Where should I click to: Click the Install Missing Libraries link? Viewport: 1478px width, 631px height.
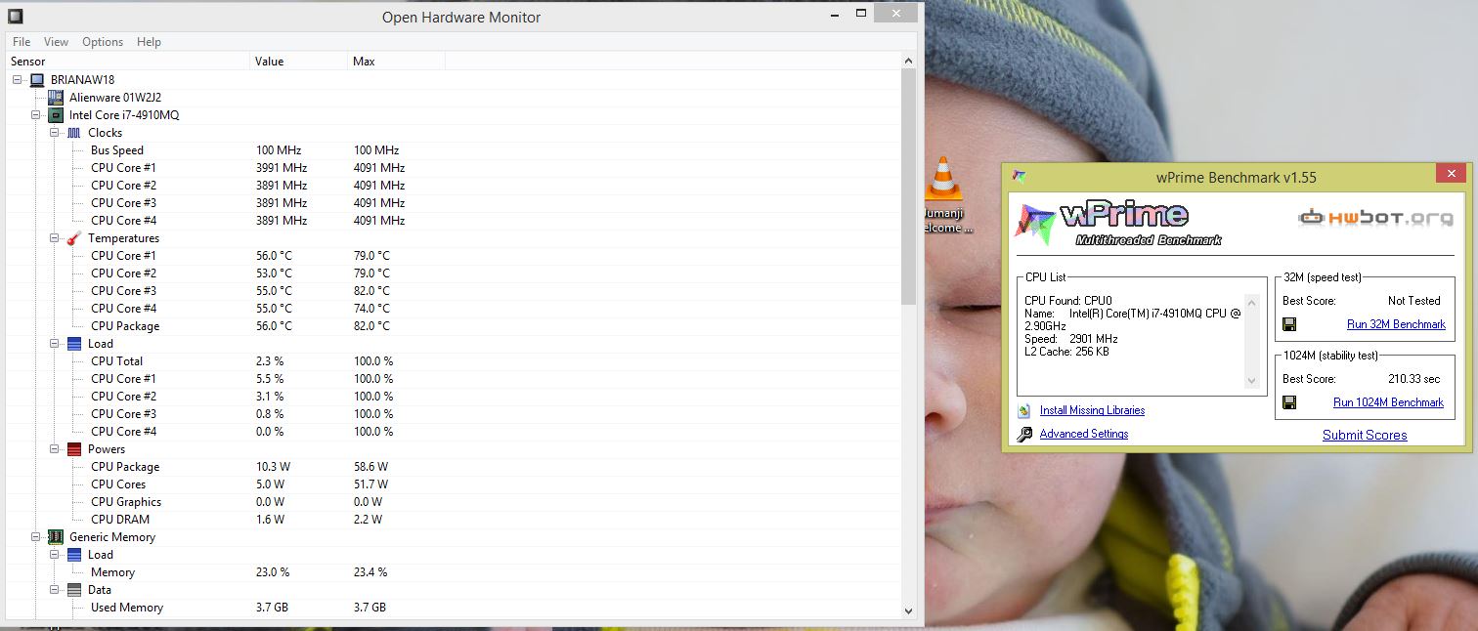pos(1092,411)
